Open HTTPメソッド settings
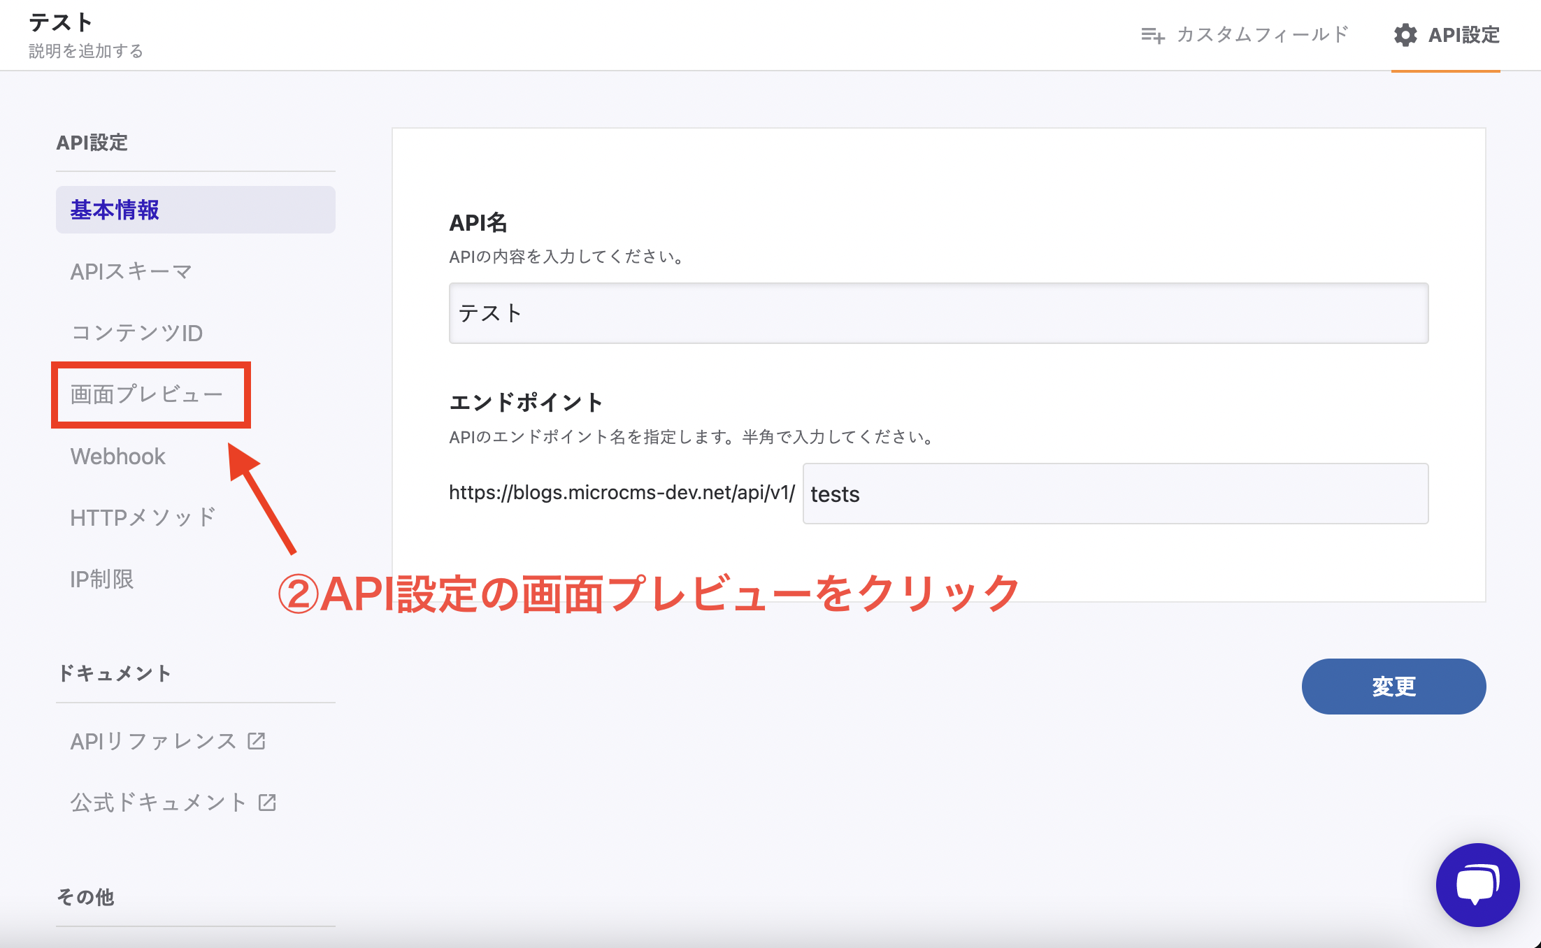This screenshot has width=1541, height=948. pyautogui.click(x=143, y=517)
